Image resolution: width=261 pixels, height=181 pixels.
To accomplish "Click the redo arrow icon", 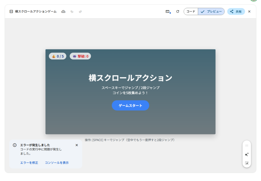I will pos(80,11).
